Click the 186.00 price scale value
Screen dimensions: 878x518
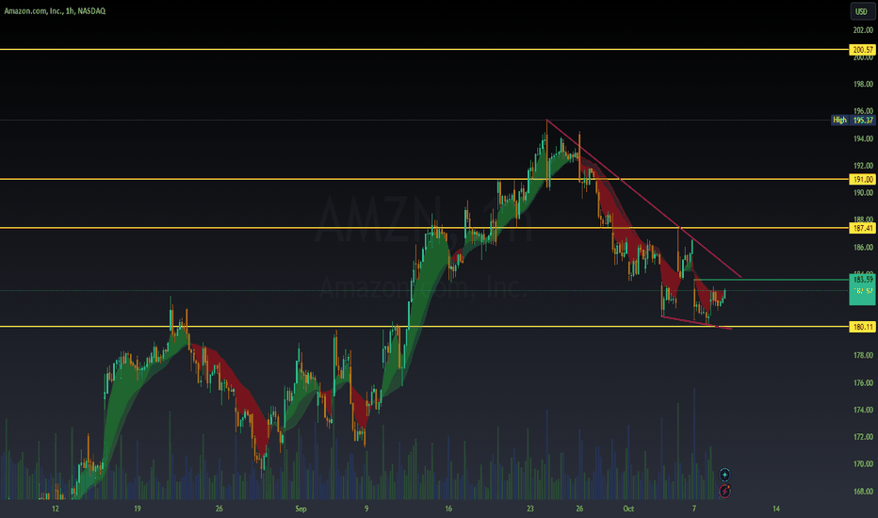(x=863, y=247)
